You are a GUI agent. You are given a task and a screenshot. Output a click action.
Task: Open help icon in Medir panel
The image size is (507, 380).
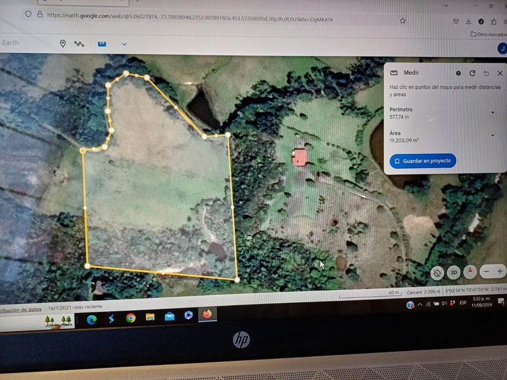coord(458,74)
